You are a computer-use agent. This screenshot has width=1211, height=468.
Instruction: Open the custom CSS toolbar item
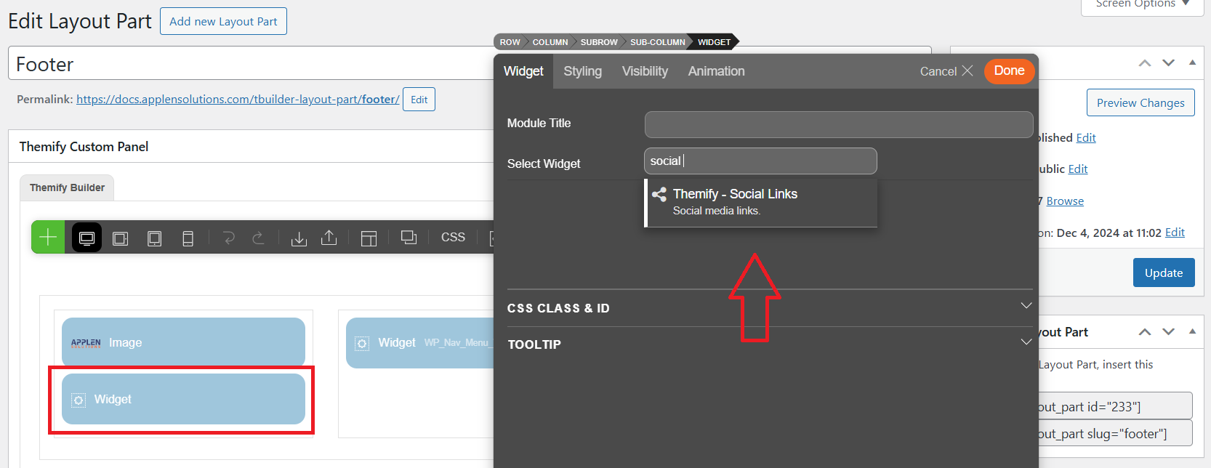pyautogui.click(x=453, y=237)
